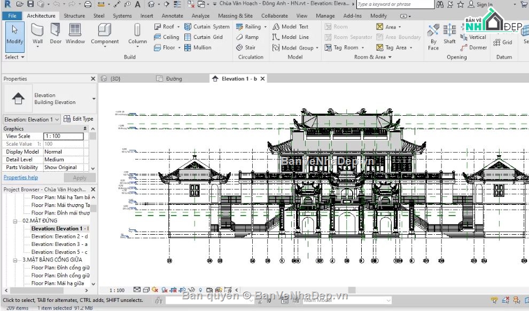
Task: Switch to the Structure ribbon tab
Action: [x=74, y=16]
